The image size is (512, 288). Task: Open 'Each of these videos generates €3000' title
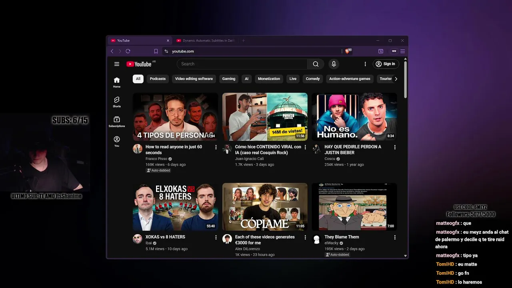point(265,240)
